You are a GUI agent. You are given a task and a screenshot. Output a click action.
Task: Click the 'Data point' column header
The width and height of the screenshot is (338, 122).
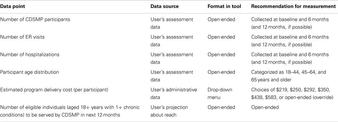[13, 6]
